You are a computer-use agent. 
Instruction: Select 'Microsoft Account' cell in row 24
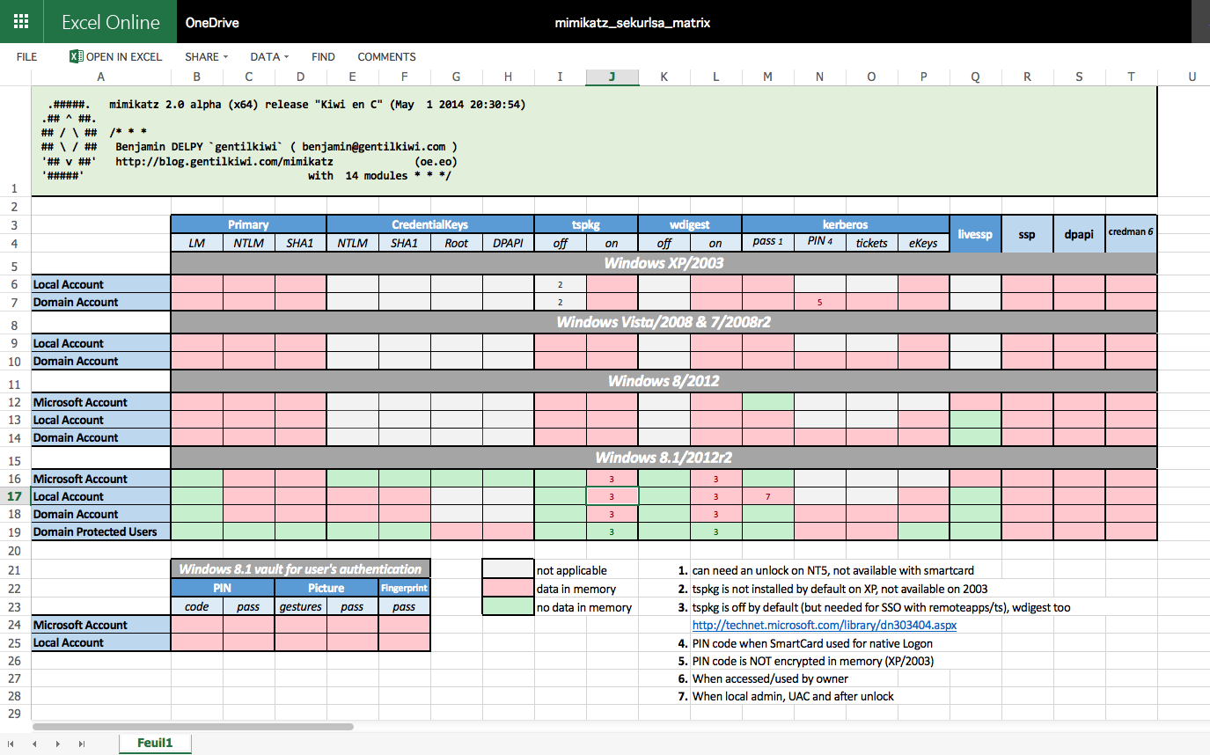(101, 625)
